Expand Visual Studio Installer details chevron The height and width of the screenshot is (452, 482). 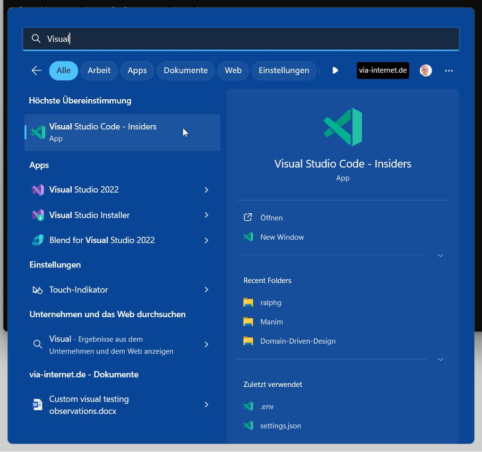pyautogui.click(x=206, y=215)
